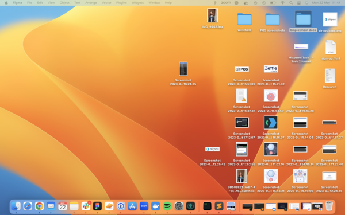Select screenshot ending 16.24.35
Screen dimensions: 345x215
(183, 74)
